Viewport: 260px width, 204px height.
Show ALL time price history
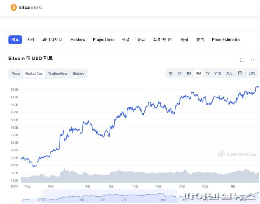point(229,73)
